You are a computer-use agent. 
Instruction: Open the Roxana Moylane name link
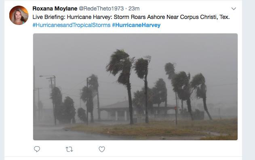click(x=55, y=8)
